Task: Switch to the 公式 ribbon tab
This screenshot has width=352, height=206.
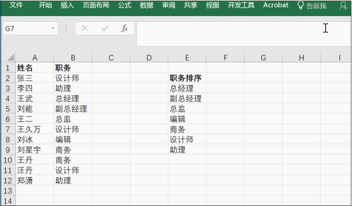Action: click(x=125, y=5)
